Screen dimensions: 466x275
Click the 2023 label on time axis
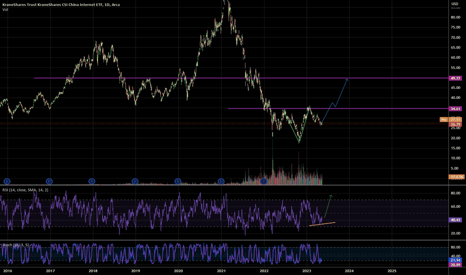[x=306, y=271]
